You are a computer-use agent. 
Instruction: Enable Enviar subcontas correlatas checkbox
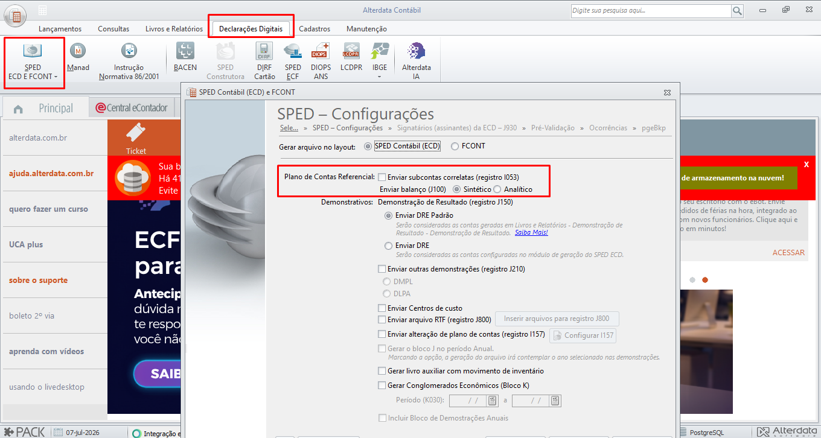[x=382, y=177]
